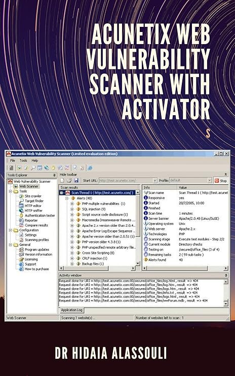235x376 pixels.
Task: Click the Internet Explorer globe toolbar icon
Action: pos(90,168)
